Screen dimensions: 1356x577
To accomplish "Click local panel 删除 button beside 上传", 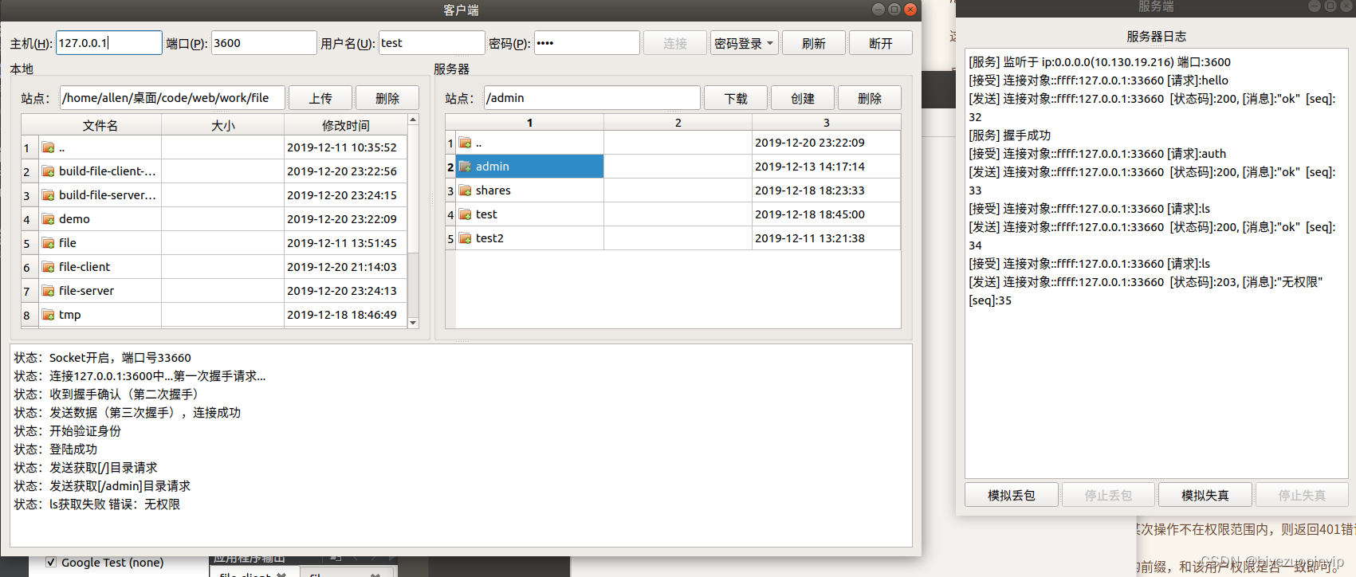I will tap(387, 98).
